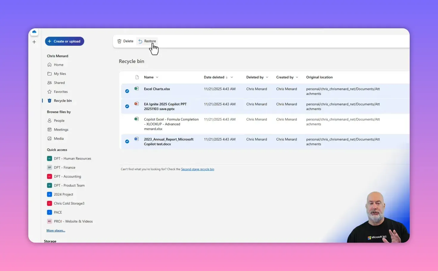Switch to the Shared section

(59, 82)
